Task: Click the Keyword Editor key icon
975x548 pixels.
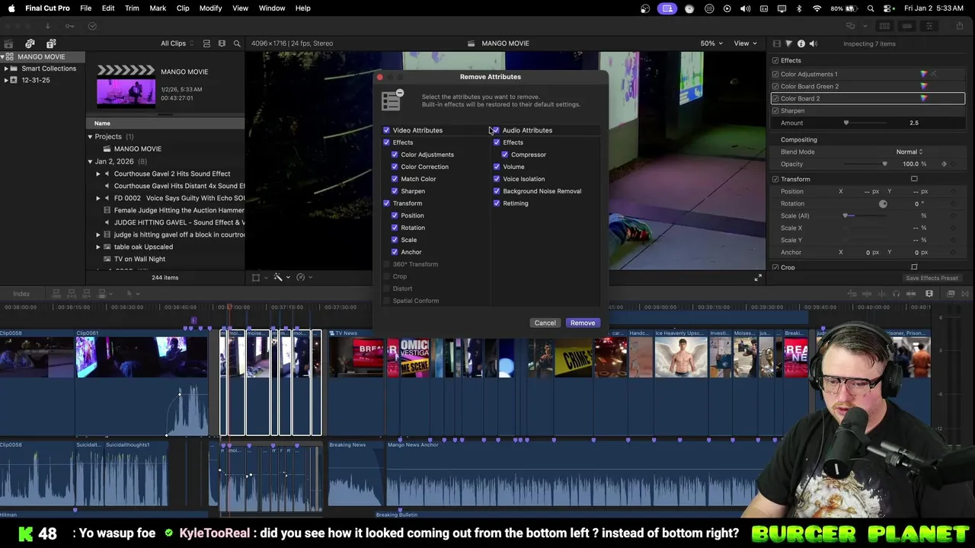Action: [x=69, y=26]
